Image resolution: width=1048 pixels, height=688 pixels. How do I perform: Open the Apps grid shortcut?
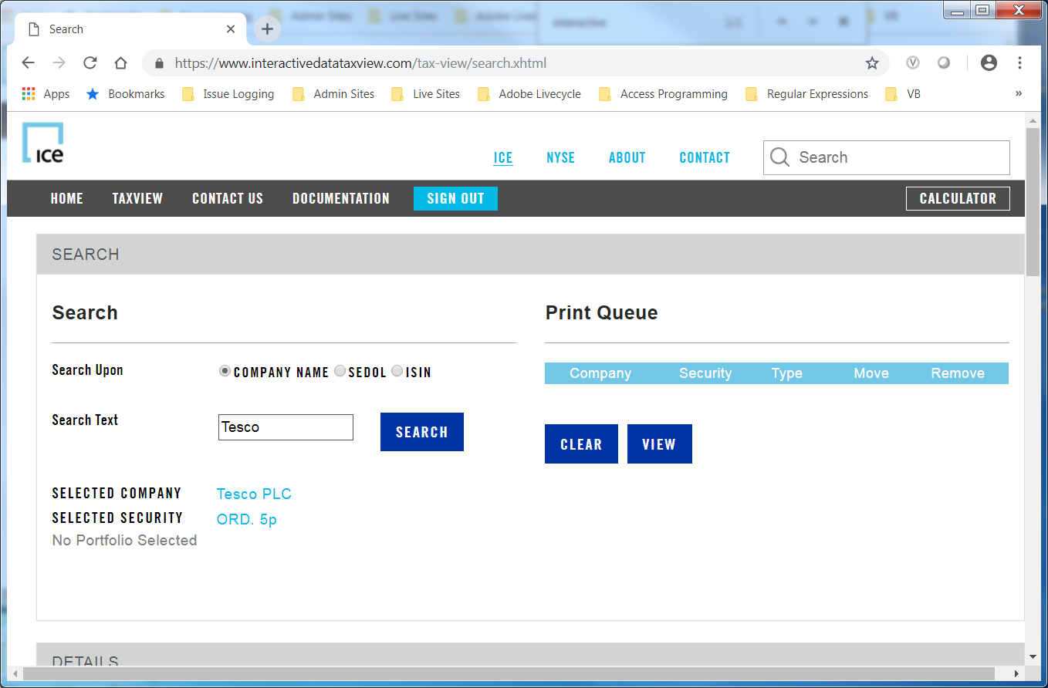pos(46,94)
